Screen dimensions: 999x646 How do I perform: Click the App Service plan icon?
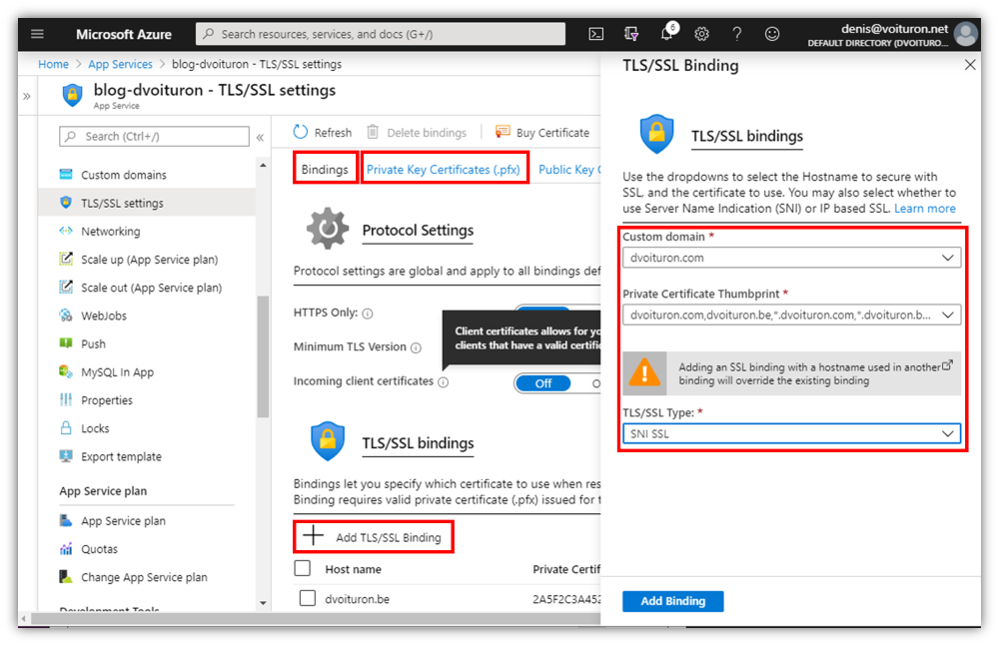(66, 520)
